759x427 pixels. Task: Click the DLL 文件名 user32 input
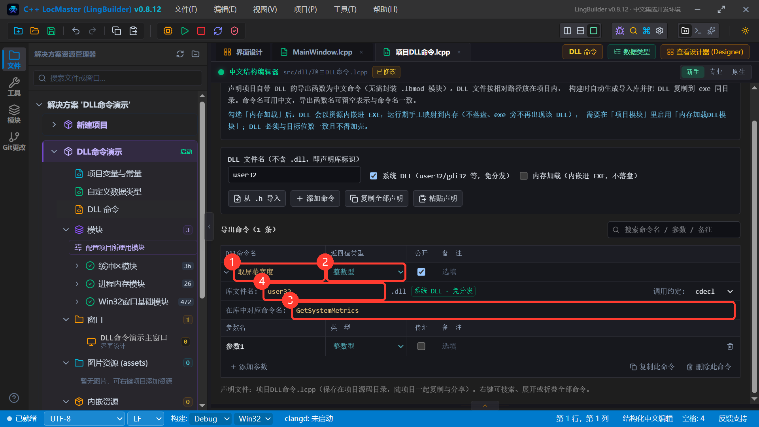(294, 175)
